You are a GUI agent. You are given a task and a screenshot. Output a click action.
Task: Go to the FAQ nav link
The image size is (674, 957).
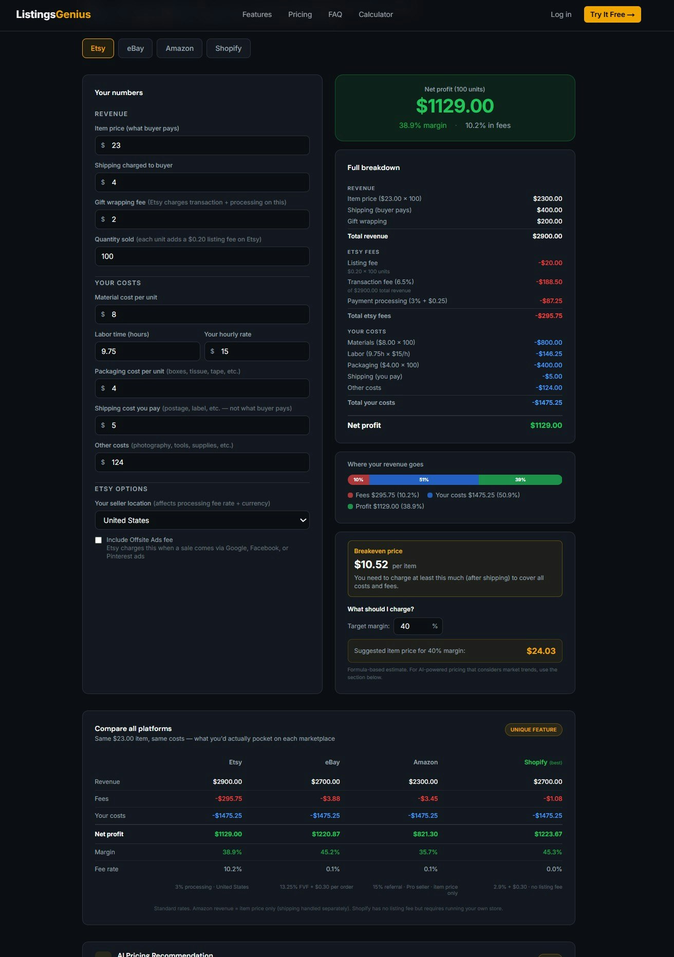335,14
